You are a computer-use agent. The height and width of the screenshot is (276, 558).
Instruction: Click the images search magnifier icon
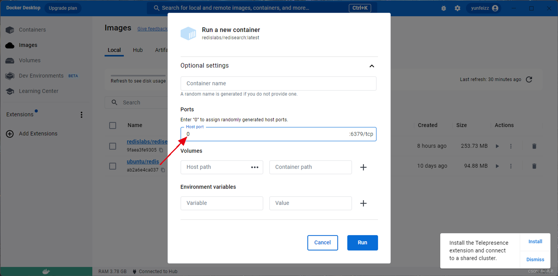114,102
